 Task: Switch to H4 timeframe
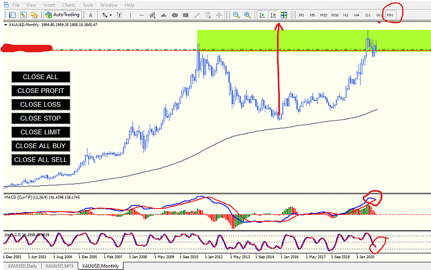point(357,15)
